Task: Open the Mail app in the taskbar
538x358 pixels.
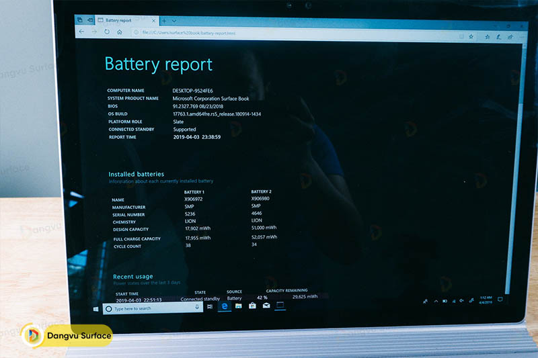Action: pos(266,306)
